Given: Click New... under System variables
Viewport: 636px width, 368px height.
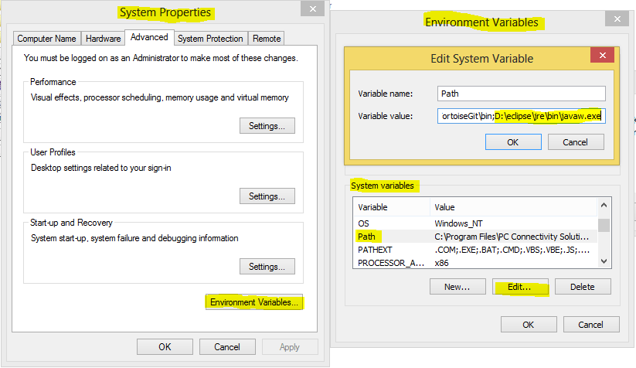Looking at the screenshot, I should pos(457,287).
